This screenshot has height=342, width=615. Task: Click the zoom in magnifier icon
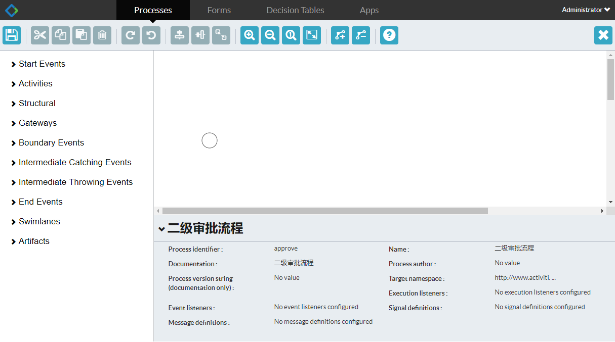click(250, 35)
